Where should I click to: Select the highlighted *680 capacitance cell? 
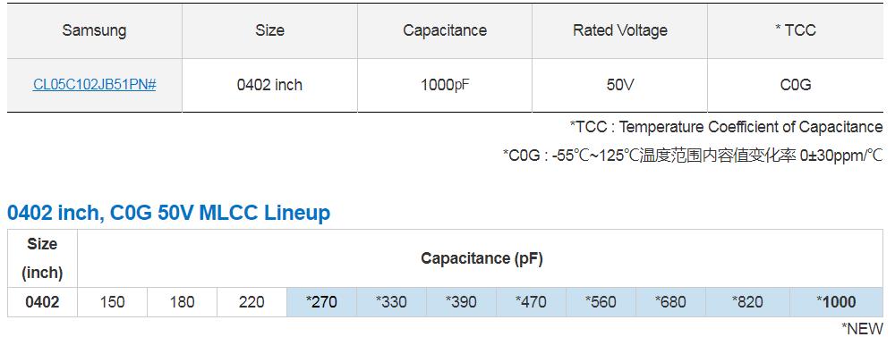(x=670, y=301)
